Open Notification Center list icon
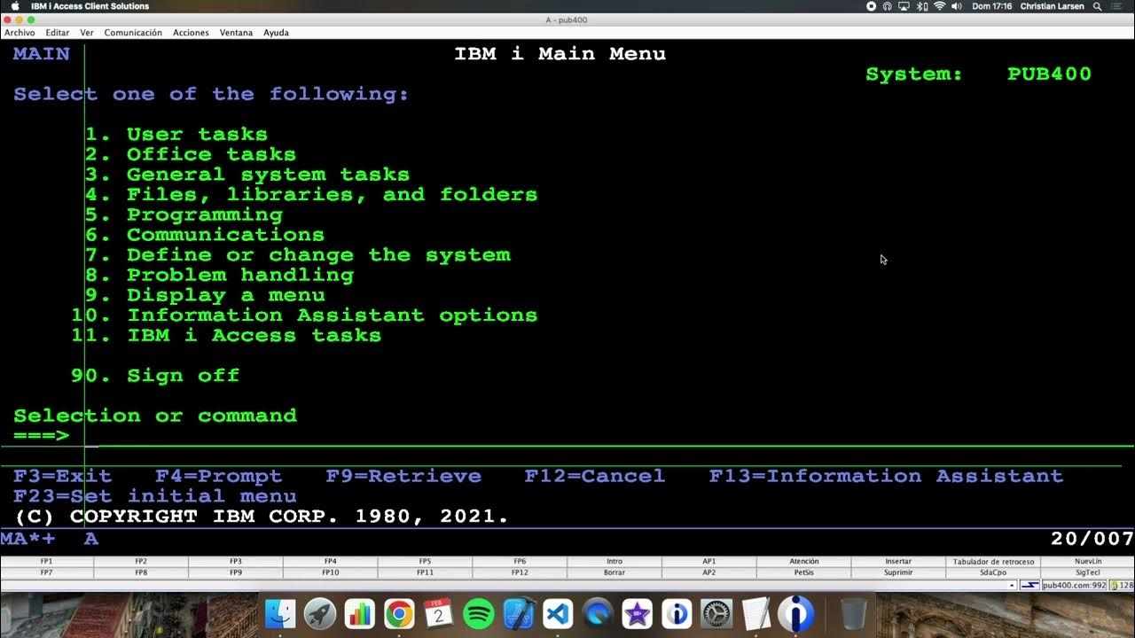Screen dimensions: 1135x638 [x=1118, y=6]
